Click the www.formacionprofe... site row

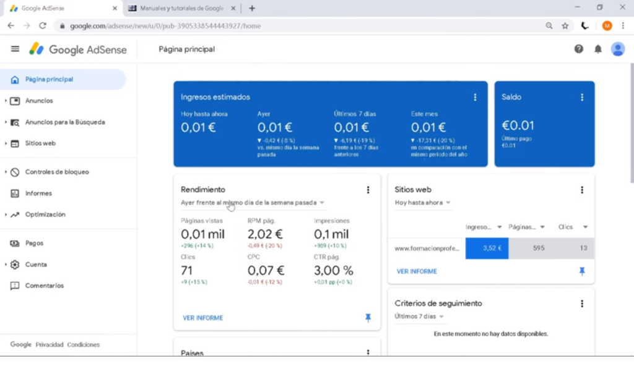click(427, 249)
